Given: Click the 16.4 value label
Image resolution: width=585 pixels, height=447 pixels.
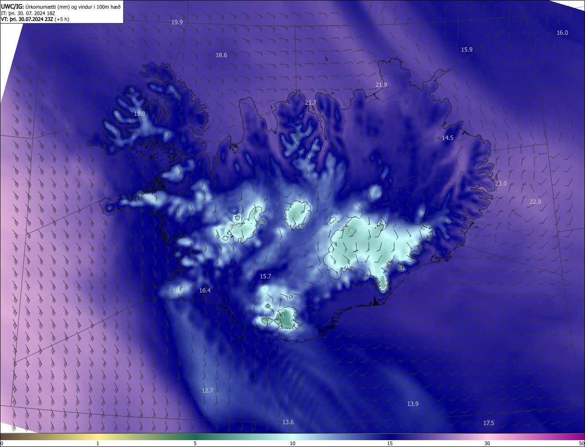Looking at the screenshot, I should pos(205,290).
